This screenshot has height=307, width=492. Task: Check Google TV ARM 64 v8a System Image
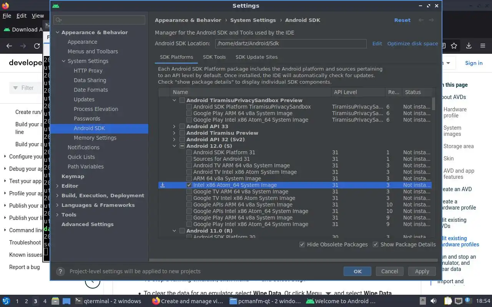tap(189, 191)
